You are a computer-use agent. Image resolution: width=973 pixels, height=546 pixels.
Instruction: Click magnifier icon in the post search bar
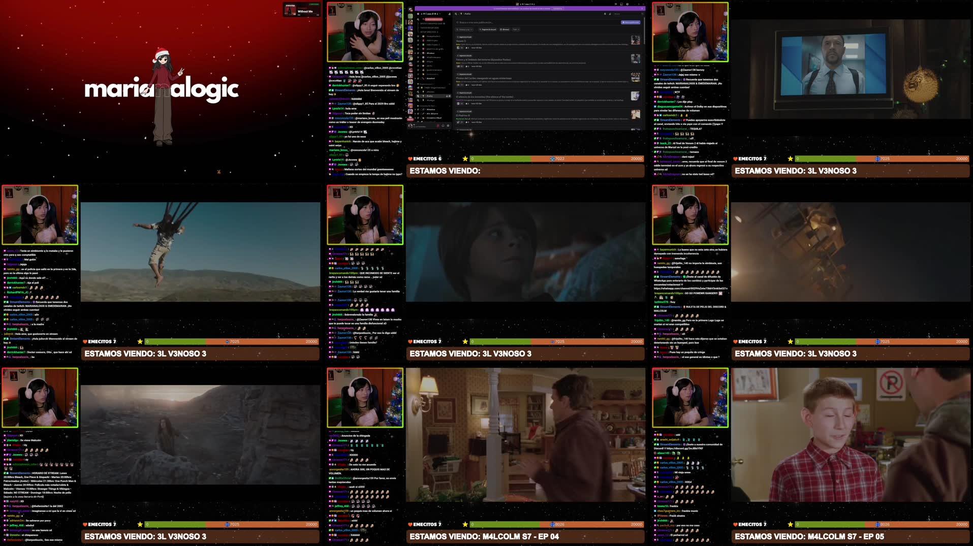(x=457, y=22)
